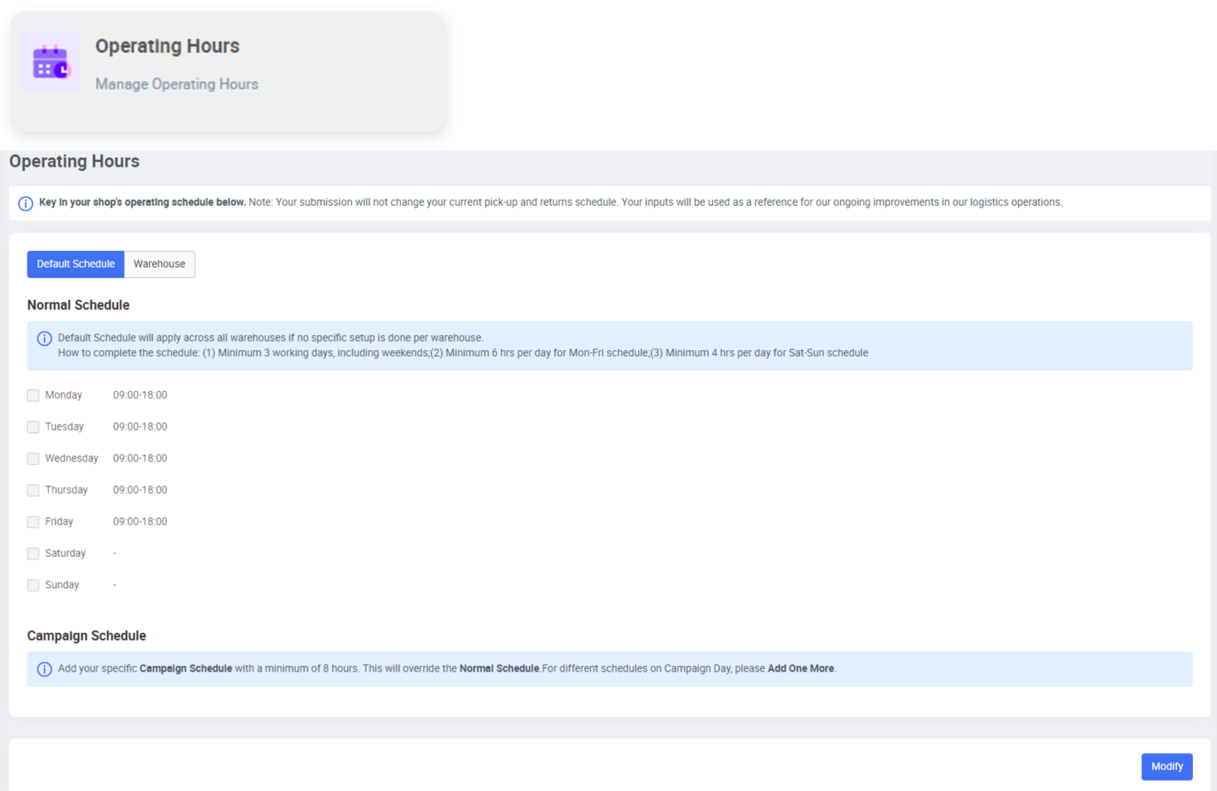Click the Monday day label
The image size is (1217, 791).
[x=63, y=395]
